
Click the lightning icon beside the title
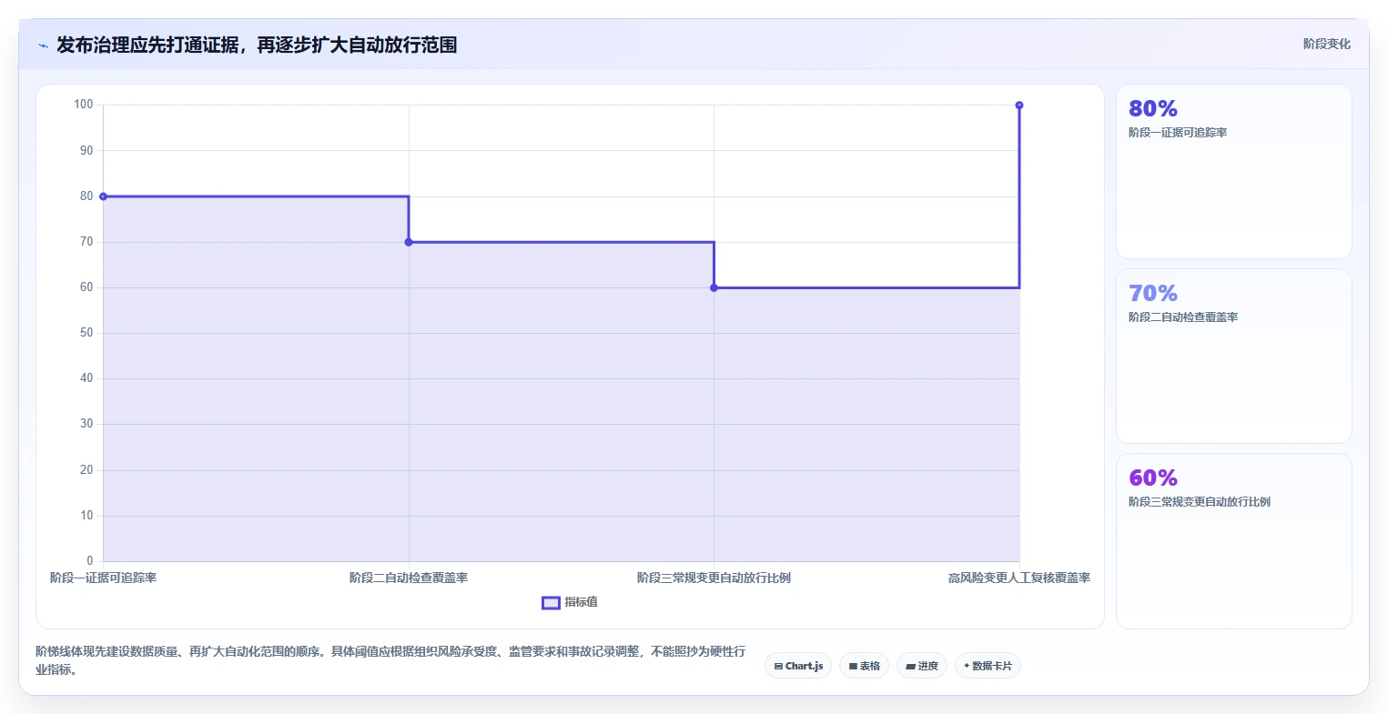click(43, 45)
